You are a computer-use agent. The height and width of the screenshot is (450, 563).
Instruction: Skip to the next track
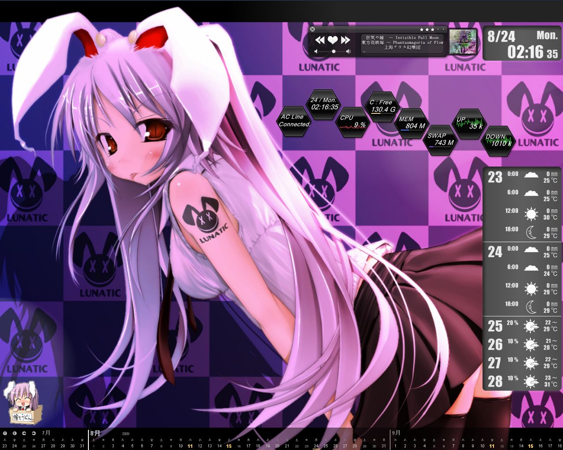pos(346,40)
